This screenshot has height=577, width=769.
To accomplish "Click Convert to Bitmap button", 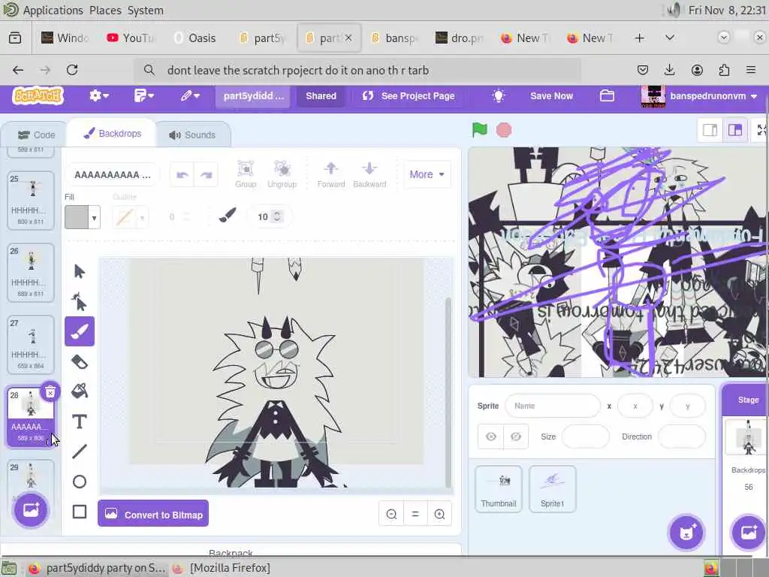I will [x=153, y=514].
